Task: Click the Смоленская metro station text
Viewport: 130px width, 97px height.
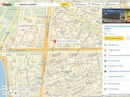Action: [112, 66]
